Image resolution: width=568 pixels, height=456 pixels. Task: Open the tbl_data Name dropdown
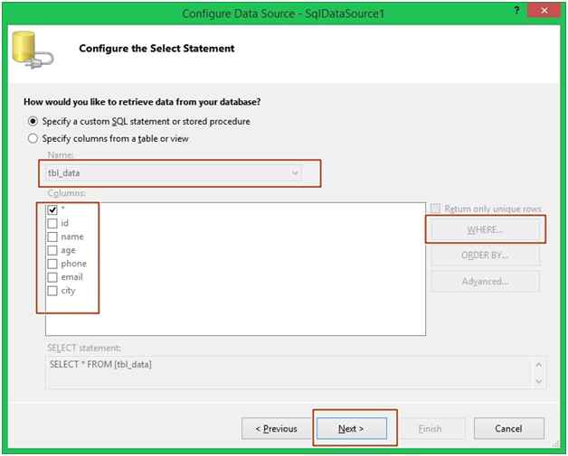174,173
